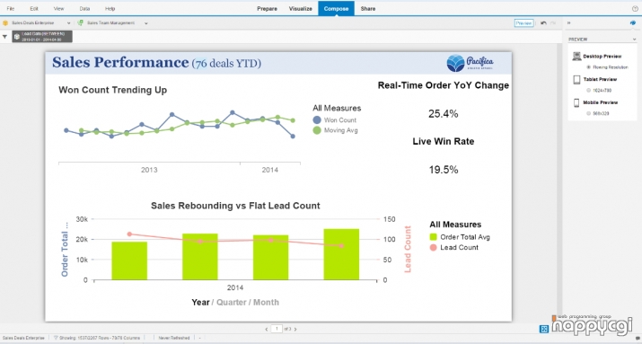Click the Lead Count legend swatch

pos(434,247)
